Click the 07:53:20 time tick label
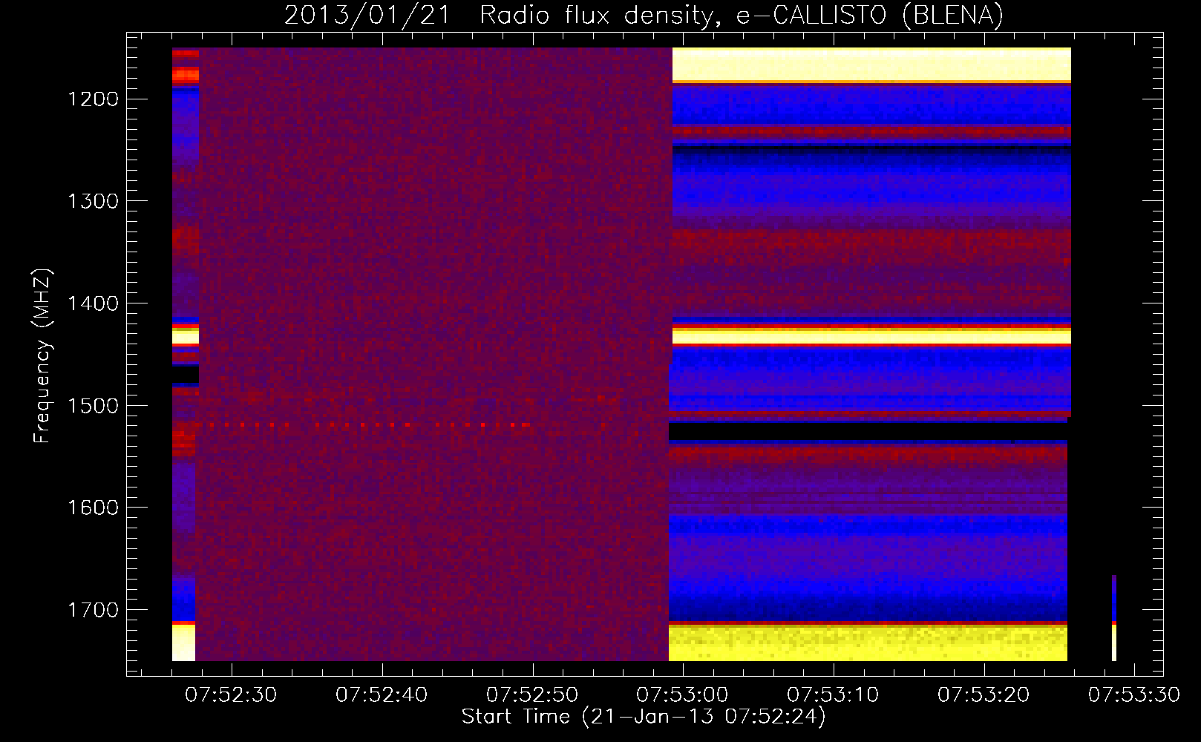This screenshot has height=742, width=1201. [x=984, y=695]
